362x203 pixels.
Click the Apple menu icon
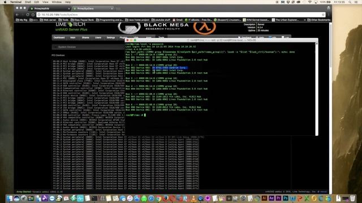tap(5, 2)
